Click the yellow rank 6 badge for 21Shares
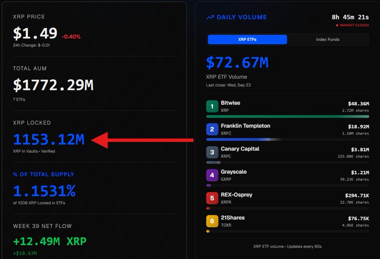380x259 pixels. pos(212,221)
